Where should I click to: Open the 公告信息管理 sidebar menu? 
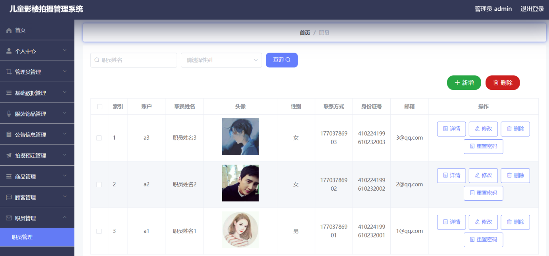pos(37,135)
